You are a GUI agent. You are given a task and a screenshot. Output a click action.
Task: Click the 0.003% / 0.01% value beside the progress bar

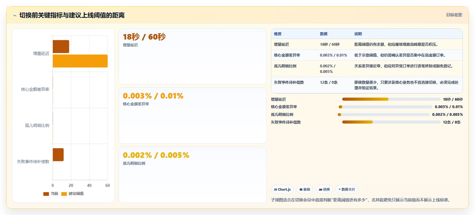(449, 107)
